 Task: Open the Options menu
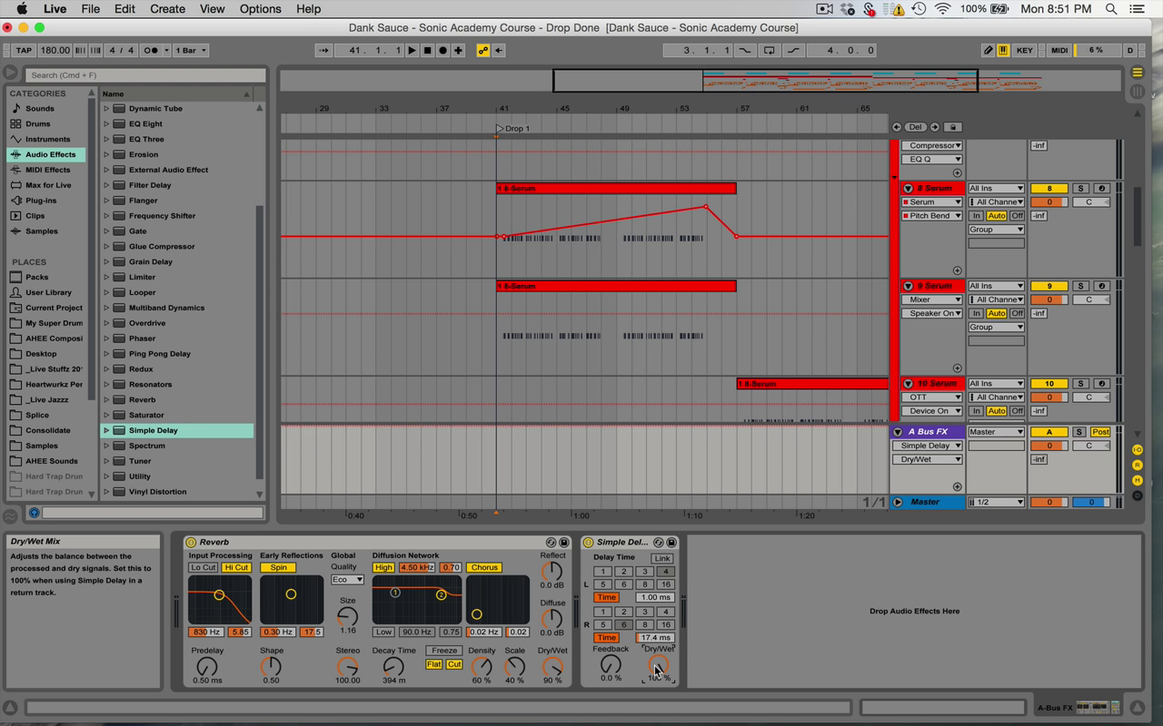pyautogui.click(x=260, y=9)
